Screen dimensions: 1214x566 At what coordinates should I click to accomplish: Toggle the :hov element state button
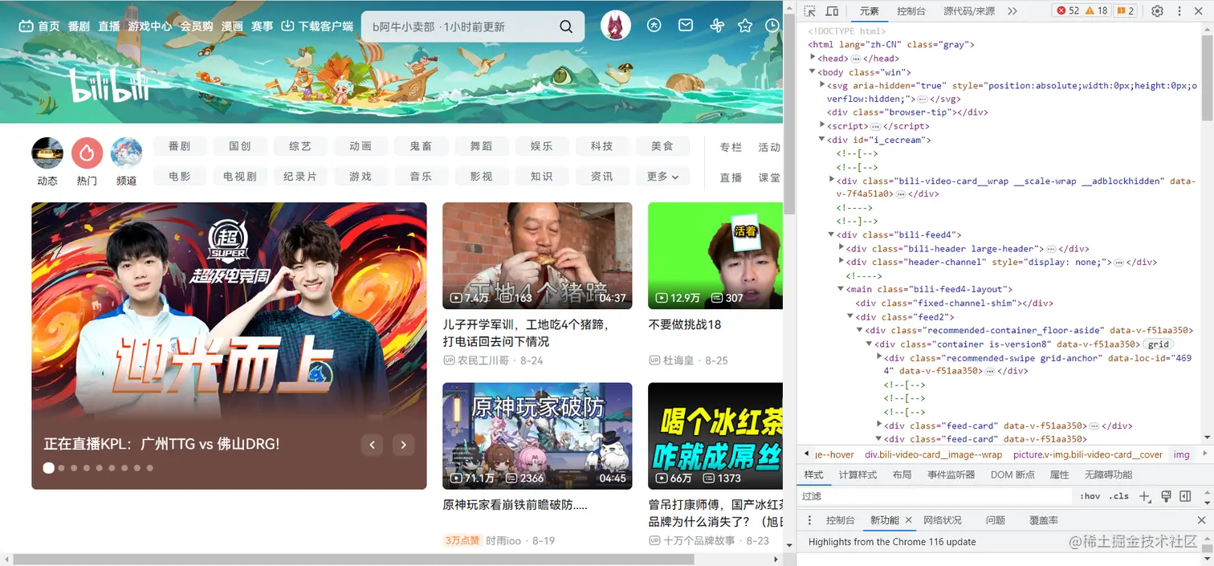point(1090,496)
